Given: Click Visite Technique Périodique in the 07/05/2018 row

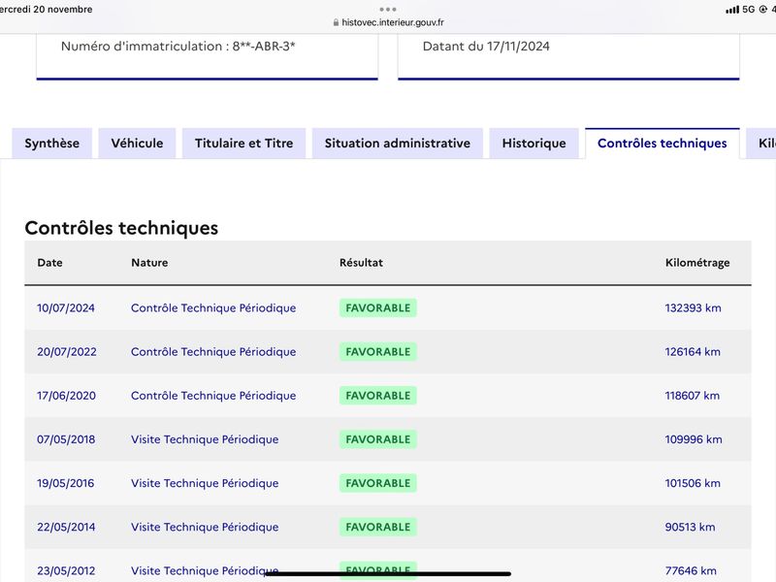Looking at the screenshot, I should (x=205, y=439).
